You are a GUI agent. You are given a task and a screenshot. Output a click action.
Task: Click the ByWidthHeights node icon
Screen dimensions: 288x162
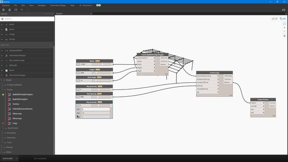[9, 99]
